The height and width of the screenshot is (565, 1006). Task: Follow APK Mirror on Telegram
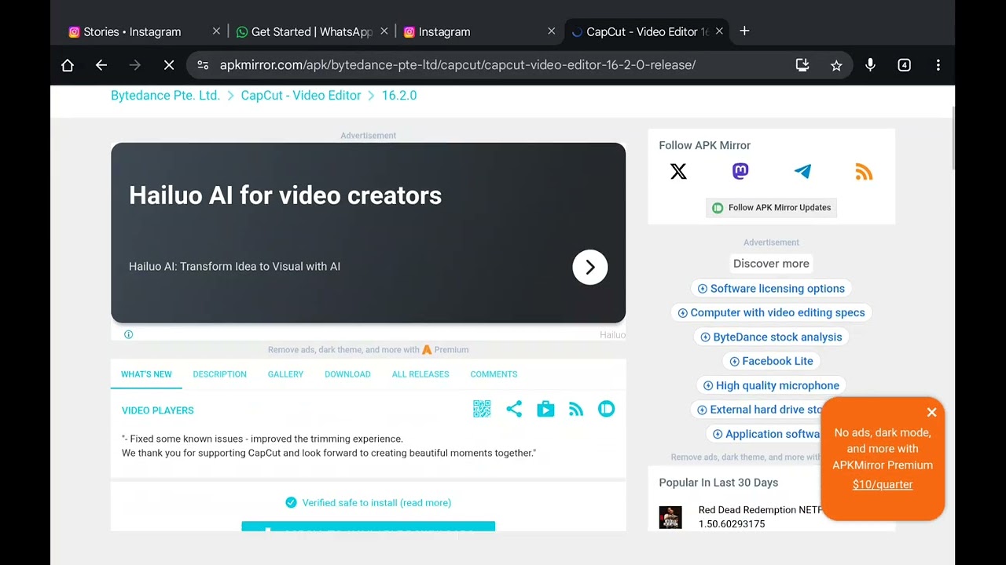(802, 172)
